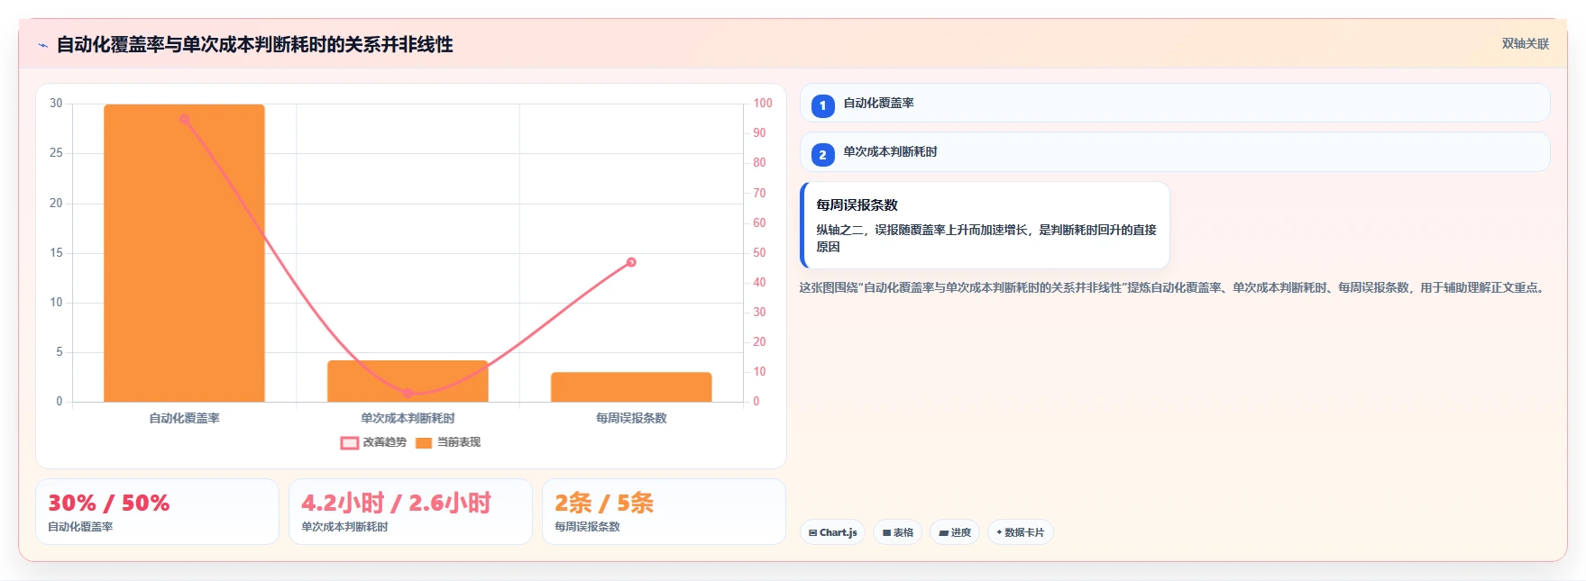Click the trend line point on the 单次成本判断耗时 bar

408,394
